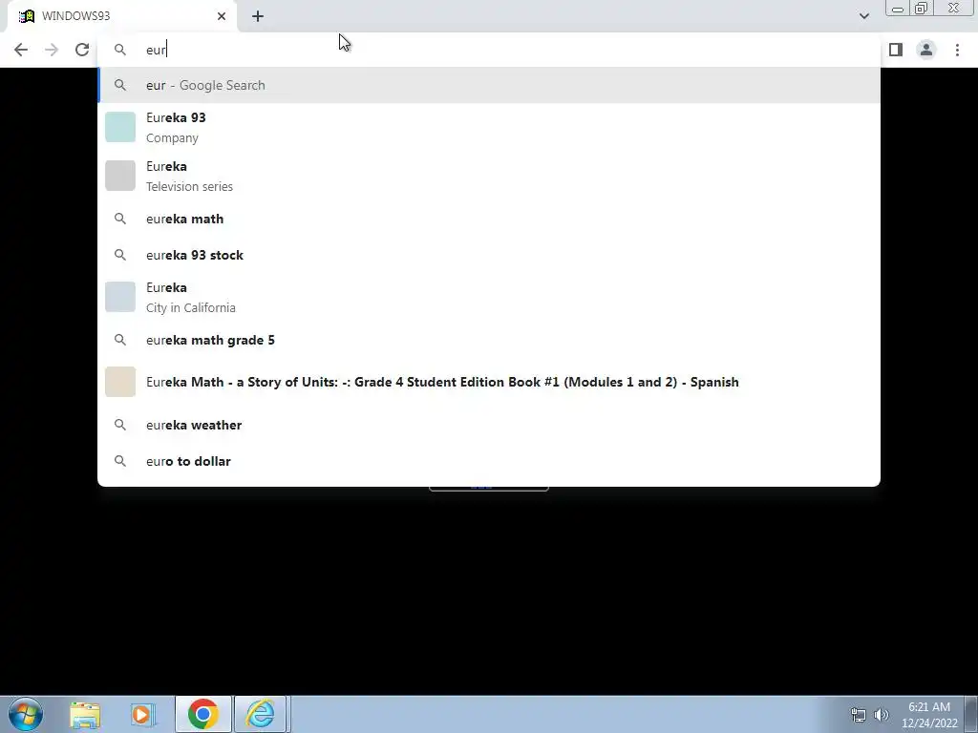Select the 'Eureka 93' Company suggestion

tap(489, 127)
